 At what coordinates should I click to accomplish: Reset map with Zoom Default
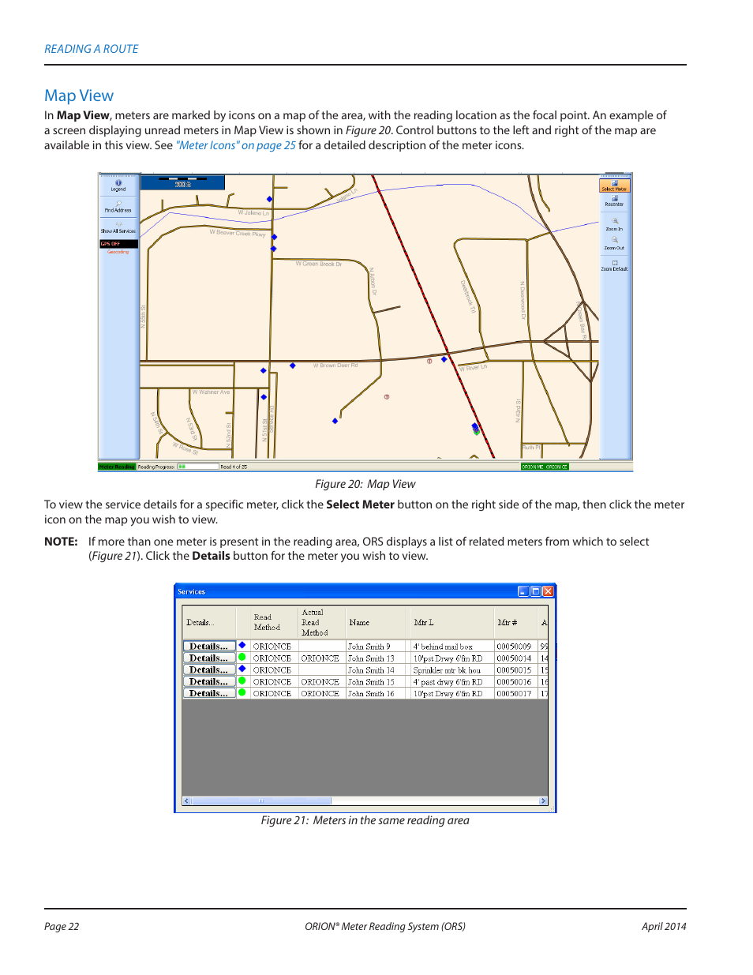(x=614, y=265)
